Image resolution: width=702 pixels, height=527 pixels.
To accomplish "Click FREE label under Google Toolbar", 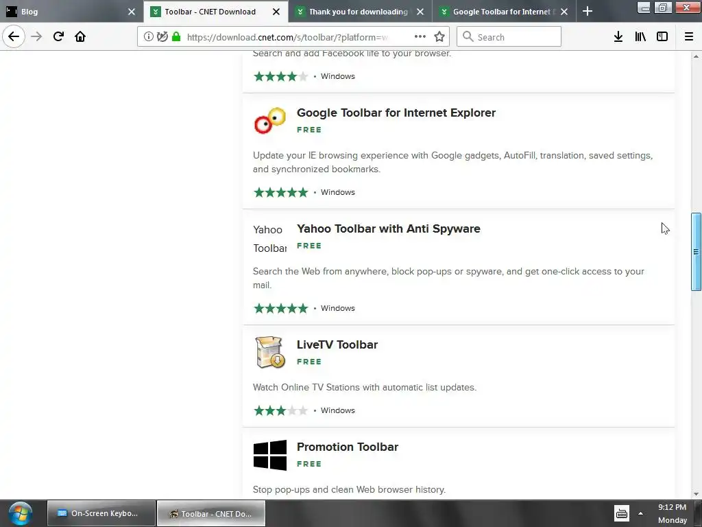I will [x=309, y=130].
